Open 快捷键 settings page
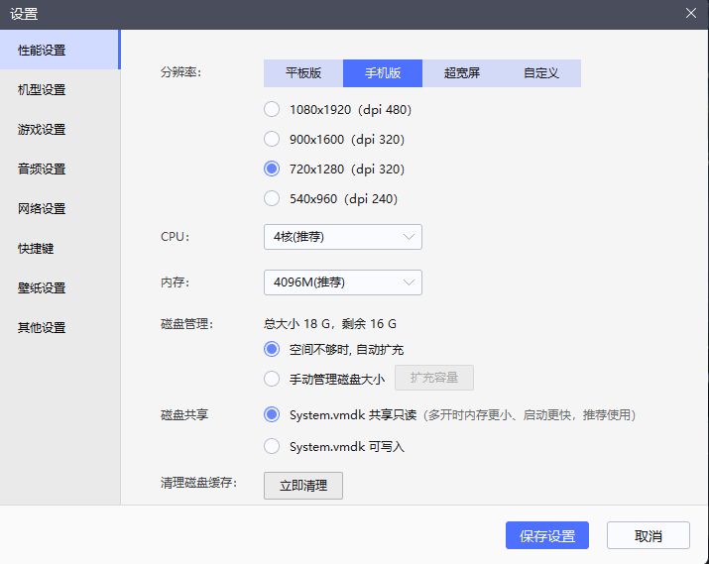The height and width of the screenshot is (564, 709). [x=36, y=249]
